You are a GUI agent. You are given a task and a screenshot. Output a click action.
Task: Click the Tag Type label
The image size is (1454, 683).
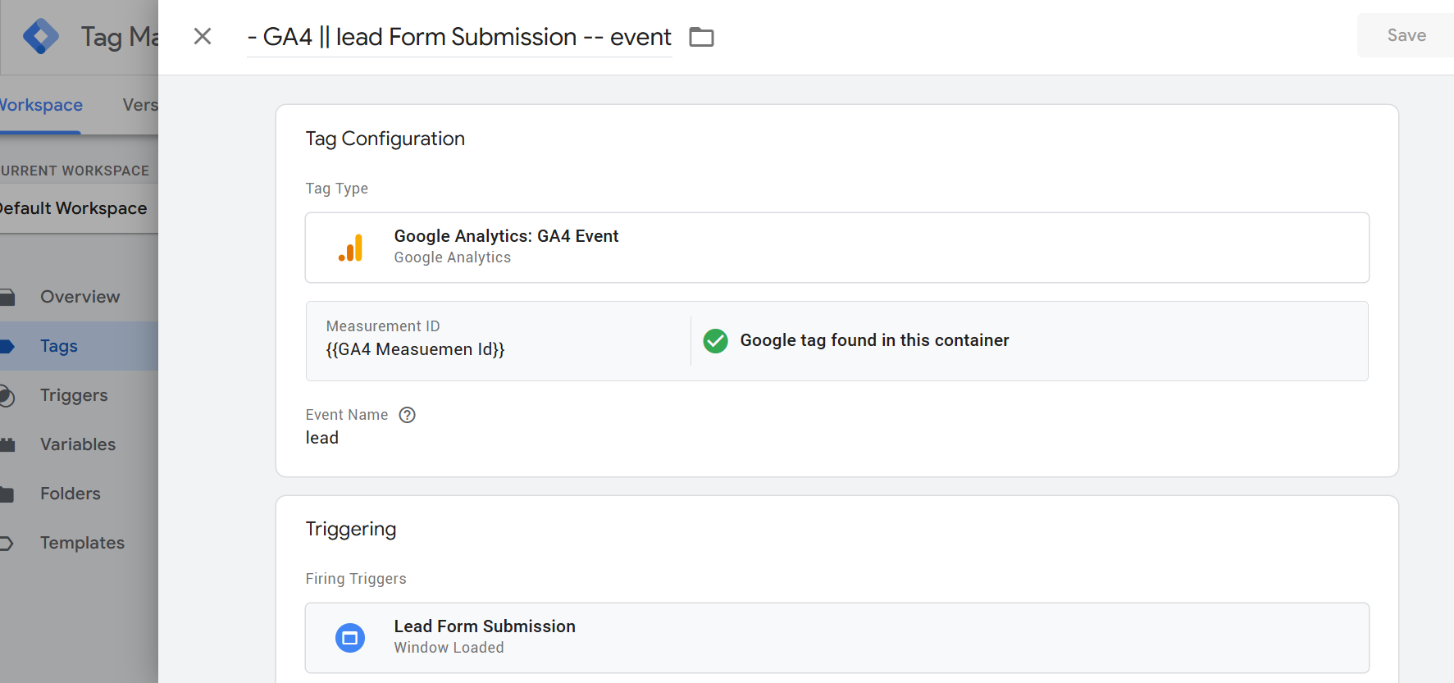337,189
